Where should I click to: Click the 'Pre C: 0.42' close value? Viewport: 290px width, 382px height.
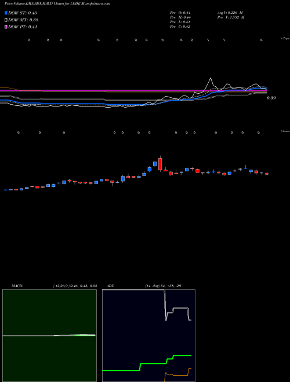click(x=180, y=27)
